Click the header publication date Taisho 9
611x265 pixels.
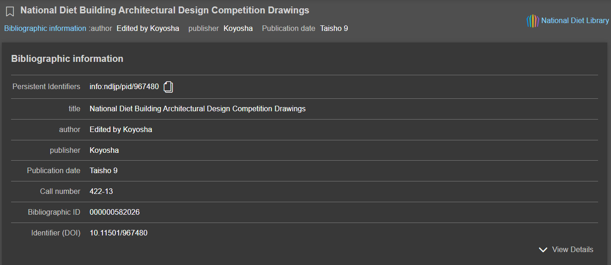point(334,28)
